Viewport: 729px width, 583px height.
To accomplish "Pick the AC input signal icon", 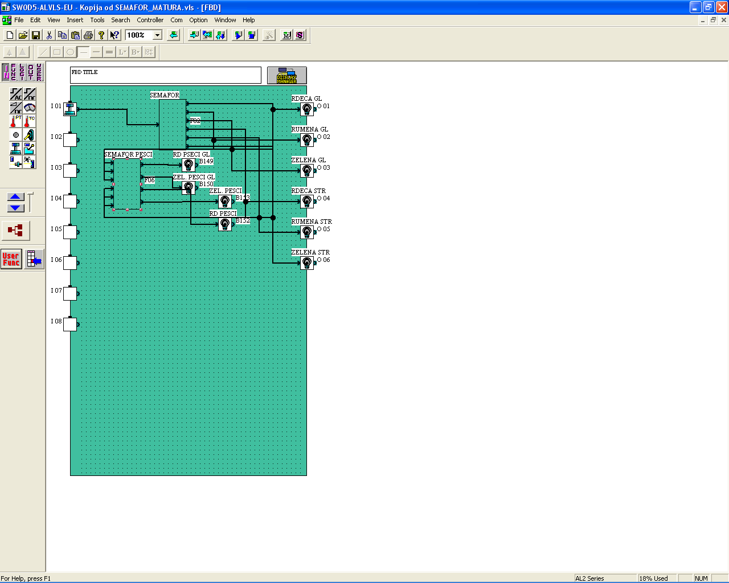I will [x=16, y=94].
